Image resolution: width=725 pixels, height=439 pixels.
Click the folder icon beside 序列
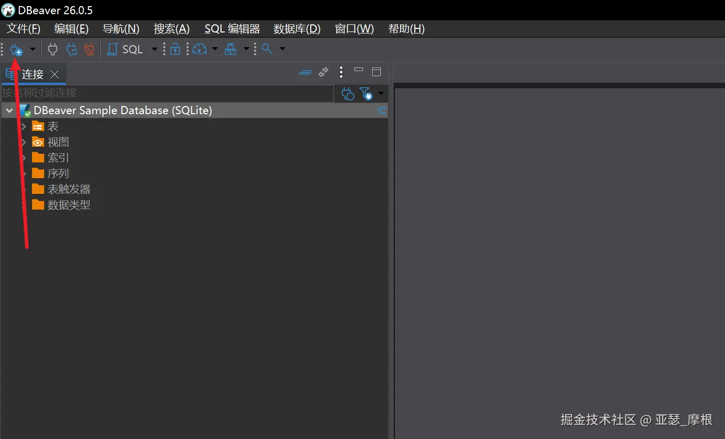pos(38,174)
